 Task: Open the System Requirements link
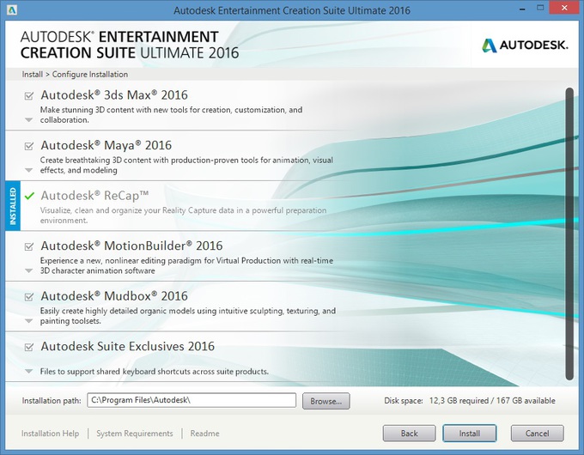click(135, 434)
